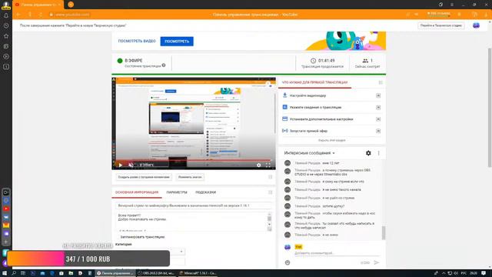The image size is (492, 277).
Task: Toggle 'Запланировать трансляцию' checkbox
Action: click(x=118, y=237)
